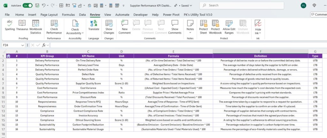Click into the formula bar

(x=188, y=45)
